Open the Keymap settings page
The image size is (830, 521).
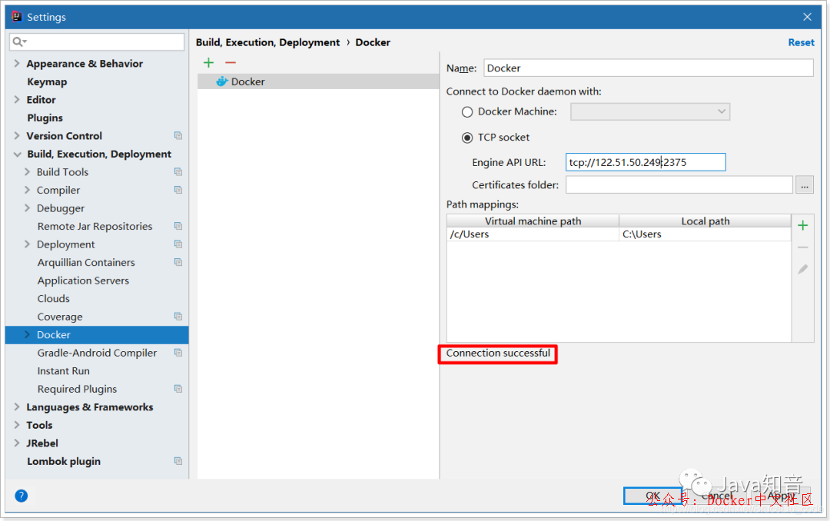point(47,82)
